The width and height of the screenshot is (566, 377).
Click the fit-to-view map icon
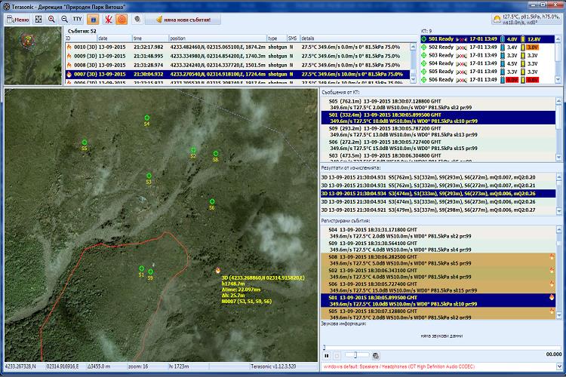click(x=38, y=20)
